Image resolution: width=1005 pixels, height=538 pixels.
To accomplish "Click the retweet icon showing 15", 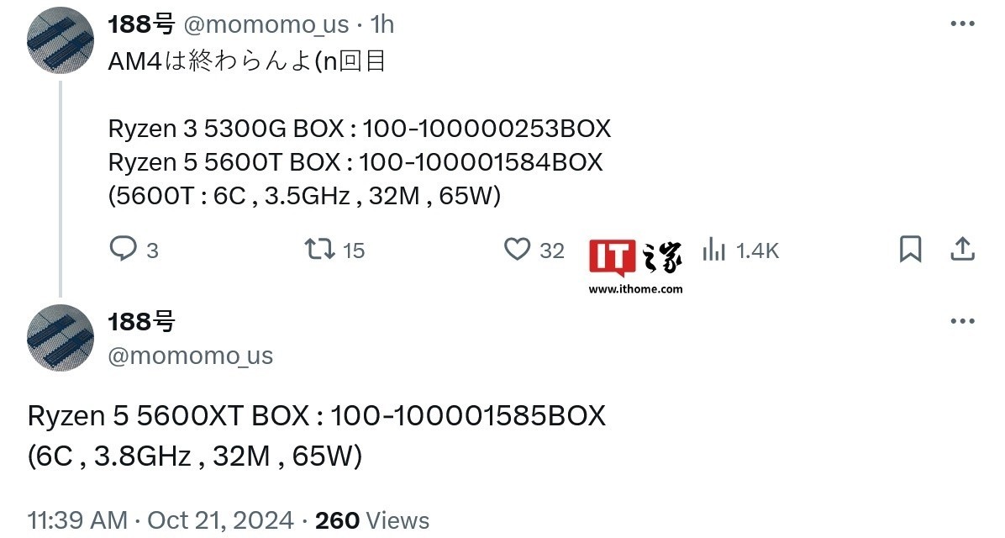I will [x=319, y=249].
